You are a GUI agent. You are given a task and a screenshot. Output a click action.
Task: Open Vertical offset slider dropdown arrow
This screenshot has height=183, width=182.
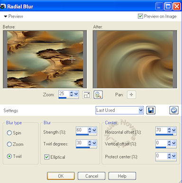pos(174,143)
